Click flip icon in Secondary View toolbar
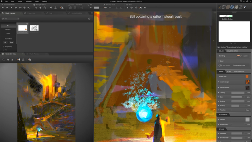Viewport: 252px width, 142px height. (18, 59)
